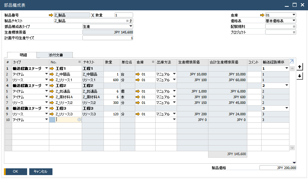
Task: Click the 製品価格 input field
Action: 278,168
